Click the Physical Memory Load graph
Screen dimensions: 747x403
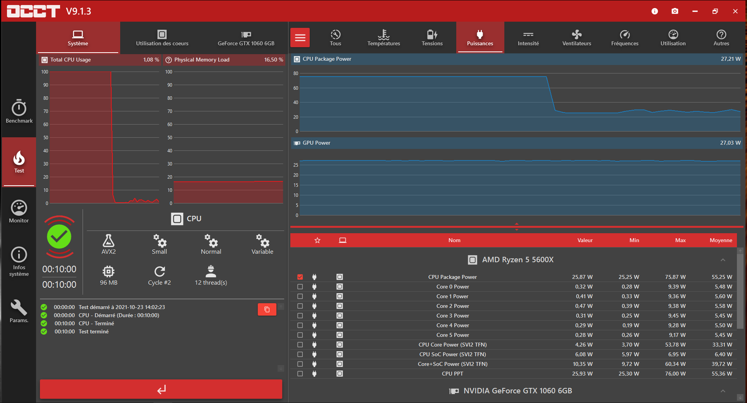coord(228,137)
